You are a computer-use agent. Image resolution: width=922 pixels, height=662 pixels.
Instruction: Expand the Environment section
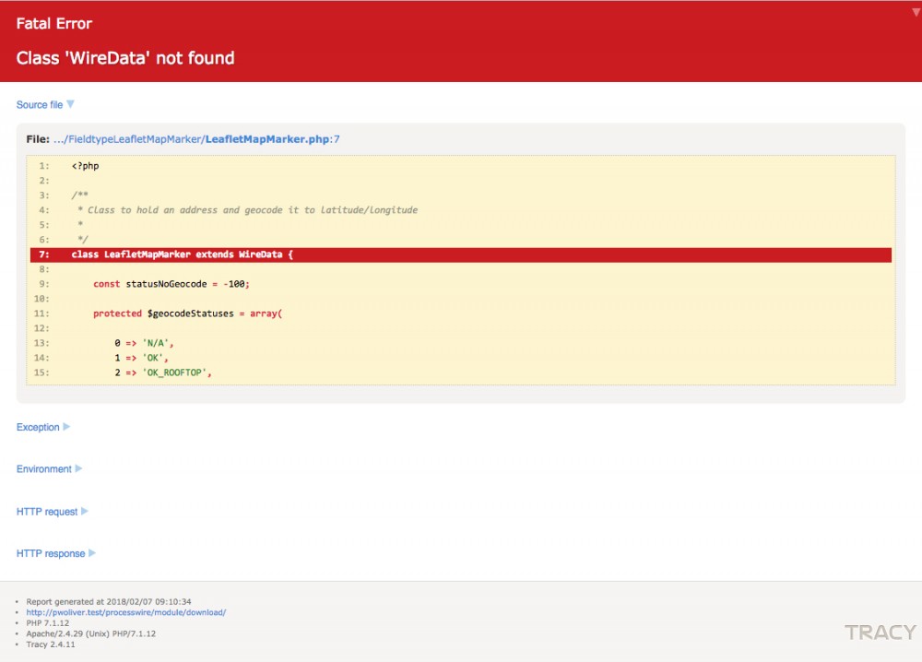tap(43, 469)
